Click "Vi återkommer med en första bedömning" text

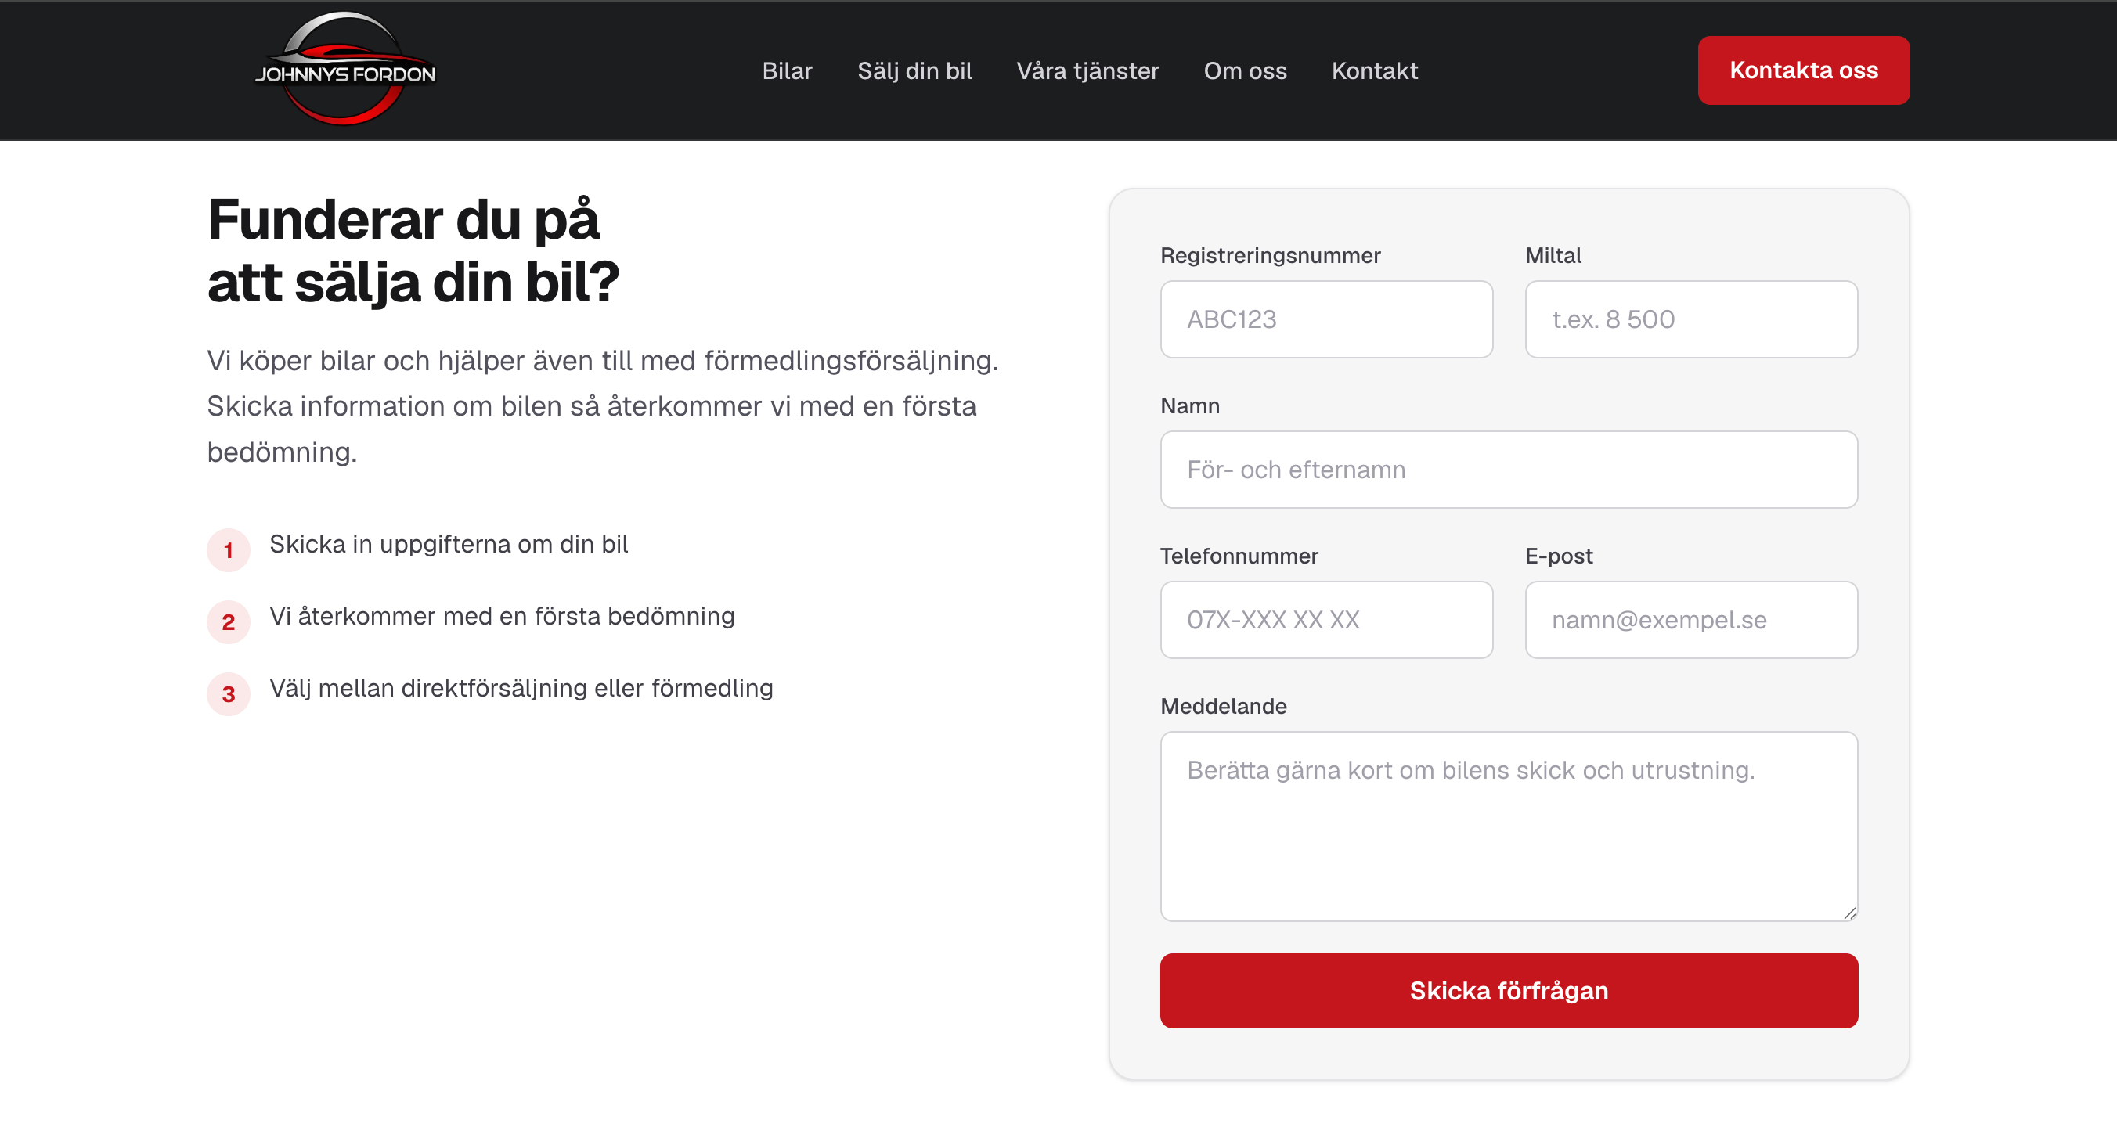coord(502,616)
